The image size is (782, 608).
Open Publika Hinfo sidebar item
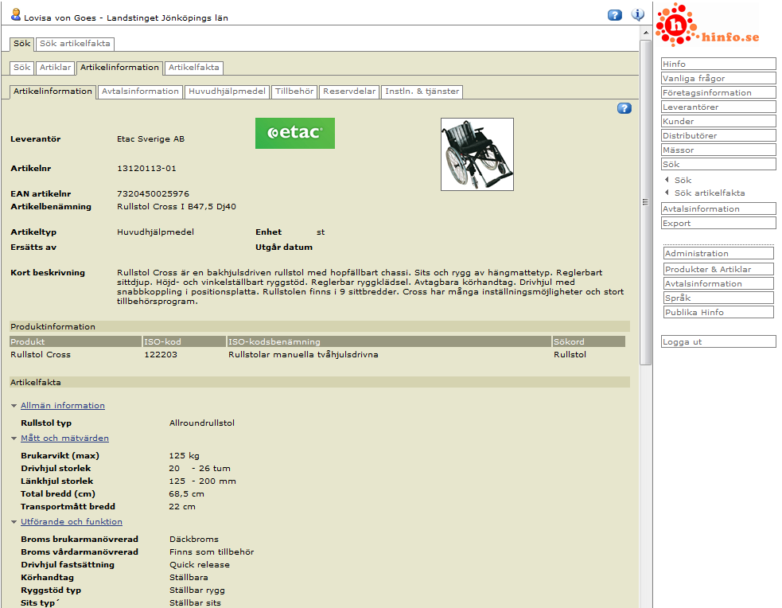click(x=718, y=312)
